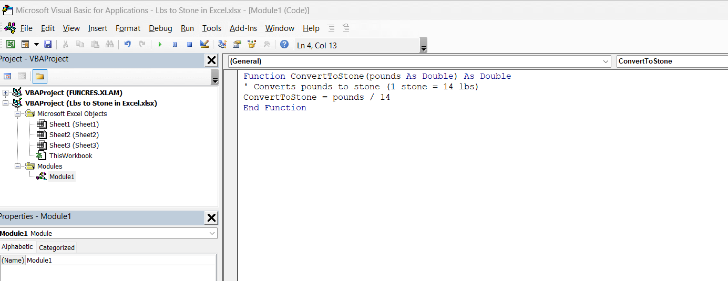The height and width of the screenshot is (281, 728).
Task: Click the Redo arrow icon
Action: click(x=142, y=45)
